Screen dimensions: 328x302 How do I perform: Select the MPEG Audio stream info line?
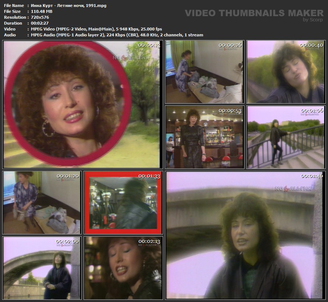(x=115, y=35)
